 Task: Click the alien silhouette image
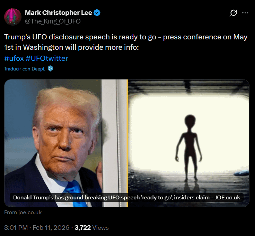188,143
